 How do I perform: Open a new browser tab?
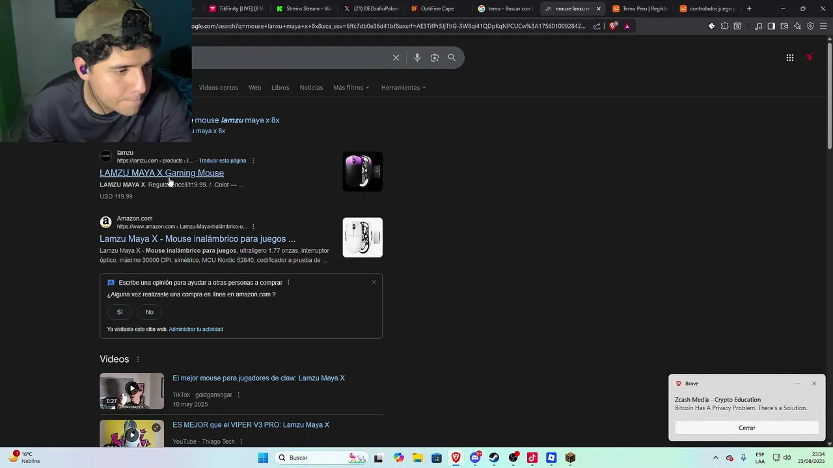(x=749, y=8)
